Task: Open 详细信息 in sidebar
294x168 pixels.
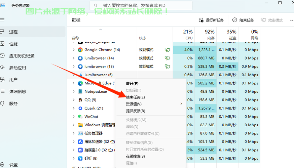Action: (x=17, y=92)
